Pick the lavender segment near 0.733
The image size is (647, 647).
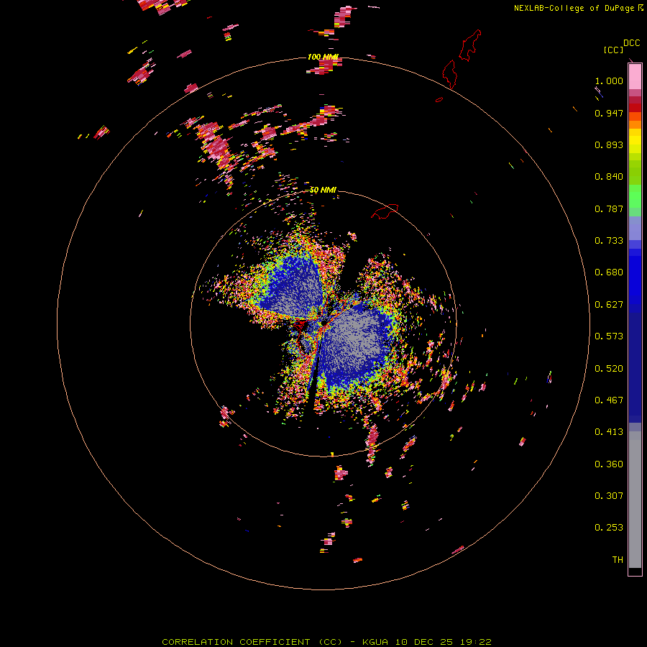point(635,229)
